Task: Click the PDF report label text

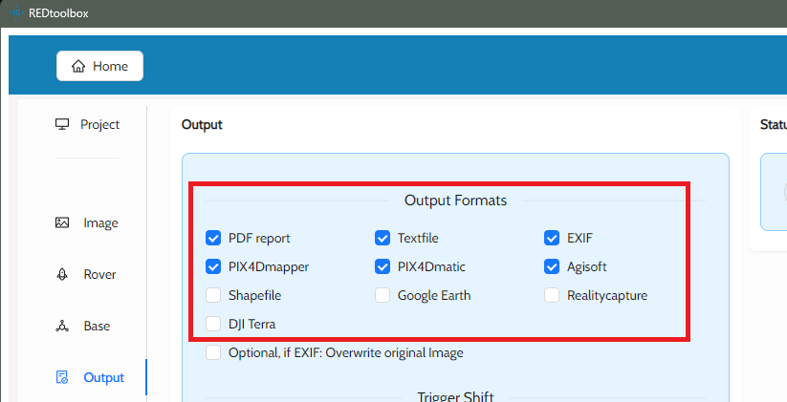Action: (x=259, y=238)
